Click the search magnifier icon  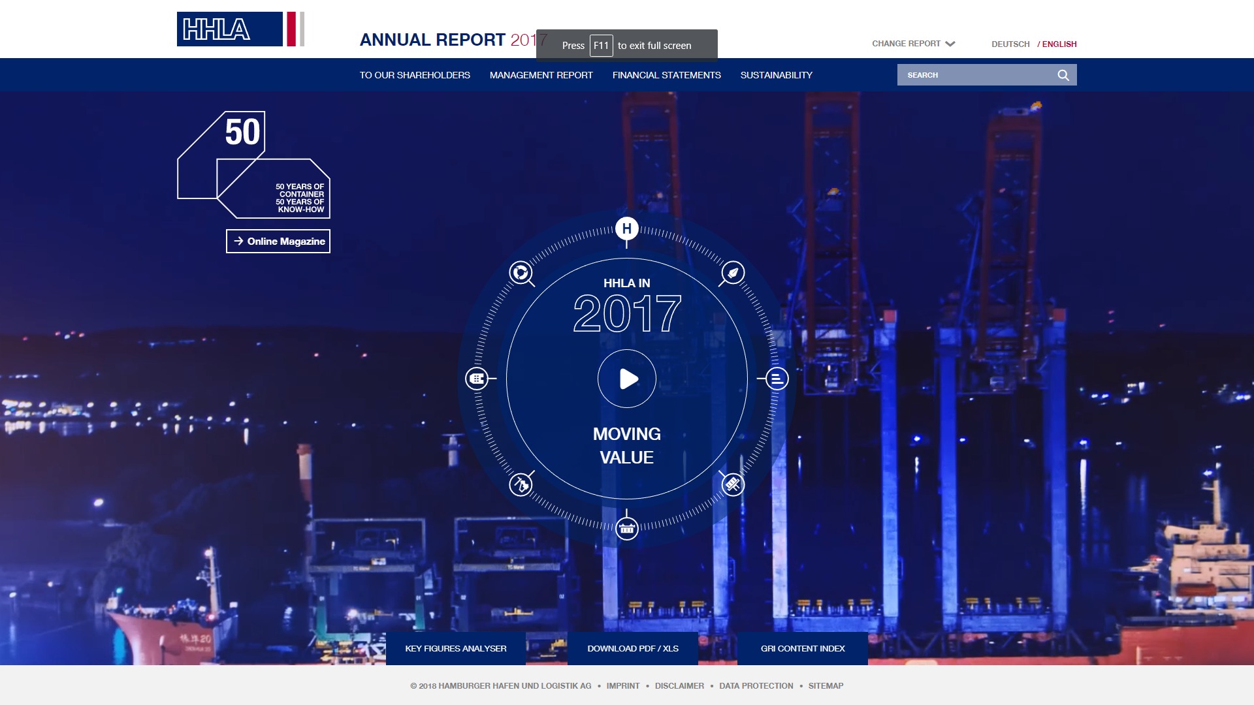tap(1063, 75)
